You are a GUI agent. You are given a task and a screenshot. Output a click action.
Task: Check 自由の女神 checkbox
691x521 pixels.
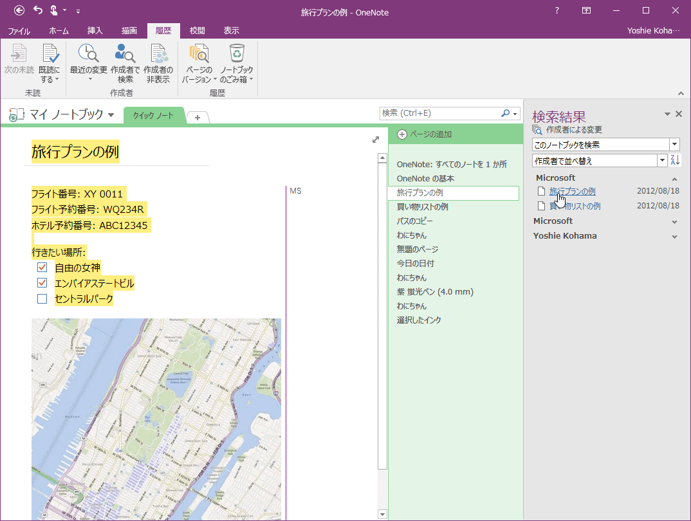point(42,268)
